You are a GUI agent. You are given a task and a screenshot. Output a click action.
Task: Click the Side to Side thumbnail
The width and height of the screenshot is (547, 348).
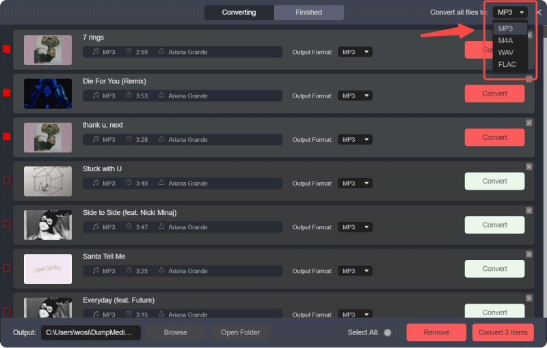pyautogui.click(x=48, y=225)
